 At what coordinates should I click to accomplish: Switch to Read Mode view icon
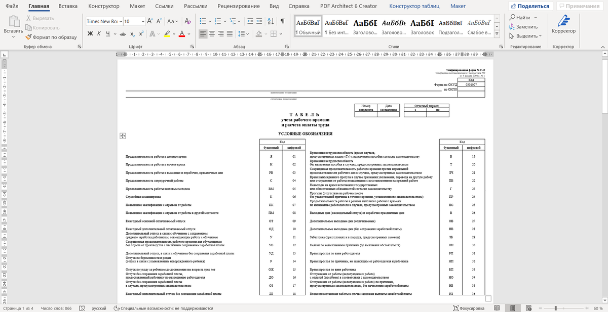tap(498, 308)
